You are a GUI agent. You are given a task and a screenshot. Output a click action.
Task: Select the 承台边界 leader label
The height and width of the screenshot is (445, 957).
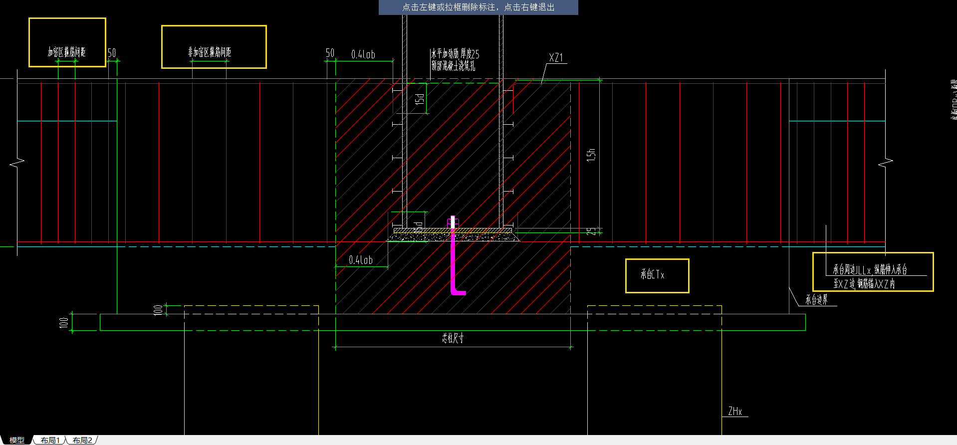(817, 299)
